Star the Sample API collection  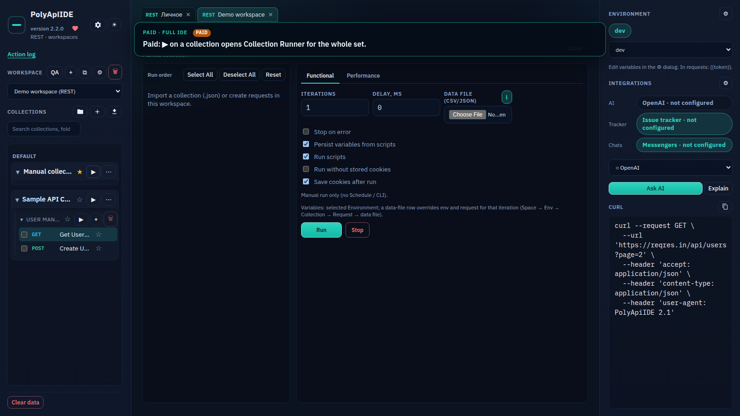(x=80, y=200)
